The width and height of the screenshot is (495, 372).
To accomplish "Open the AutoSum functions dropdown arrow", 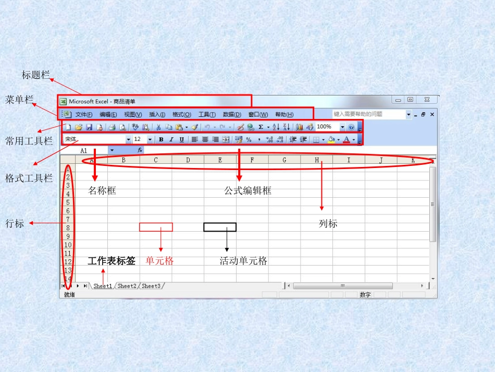I will (x=268, y=127).
